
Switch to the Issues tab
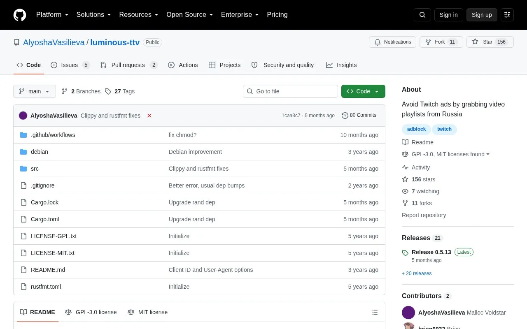[x=70, y=65]
